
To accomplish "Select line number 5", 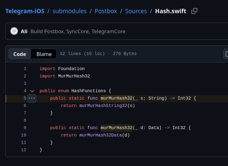I will 25,98.
